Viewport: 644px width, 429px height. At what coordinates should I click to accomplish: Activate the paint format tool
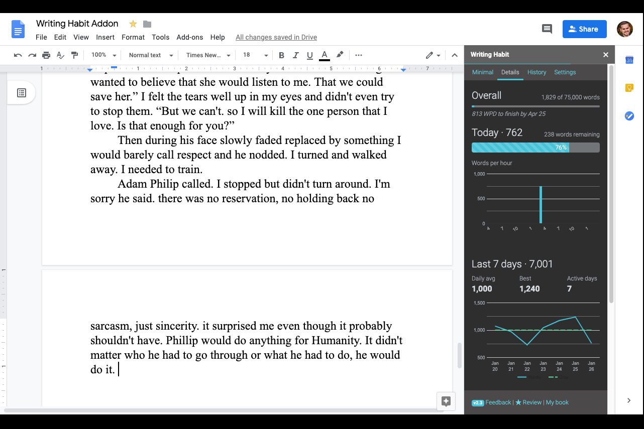[x=74, y=55]
